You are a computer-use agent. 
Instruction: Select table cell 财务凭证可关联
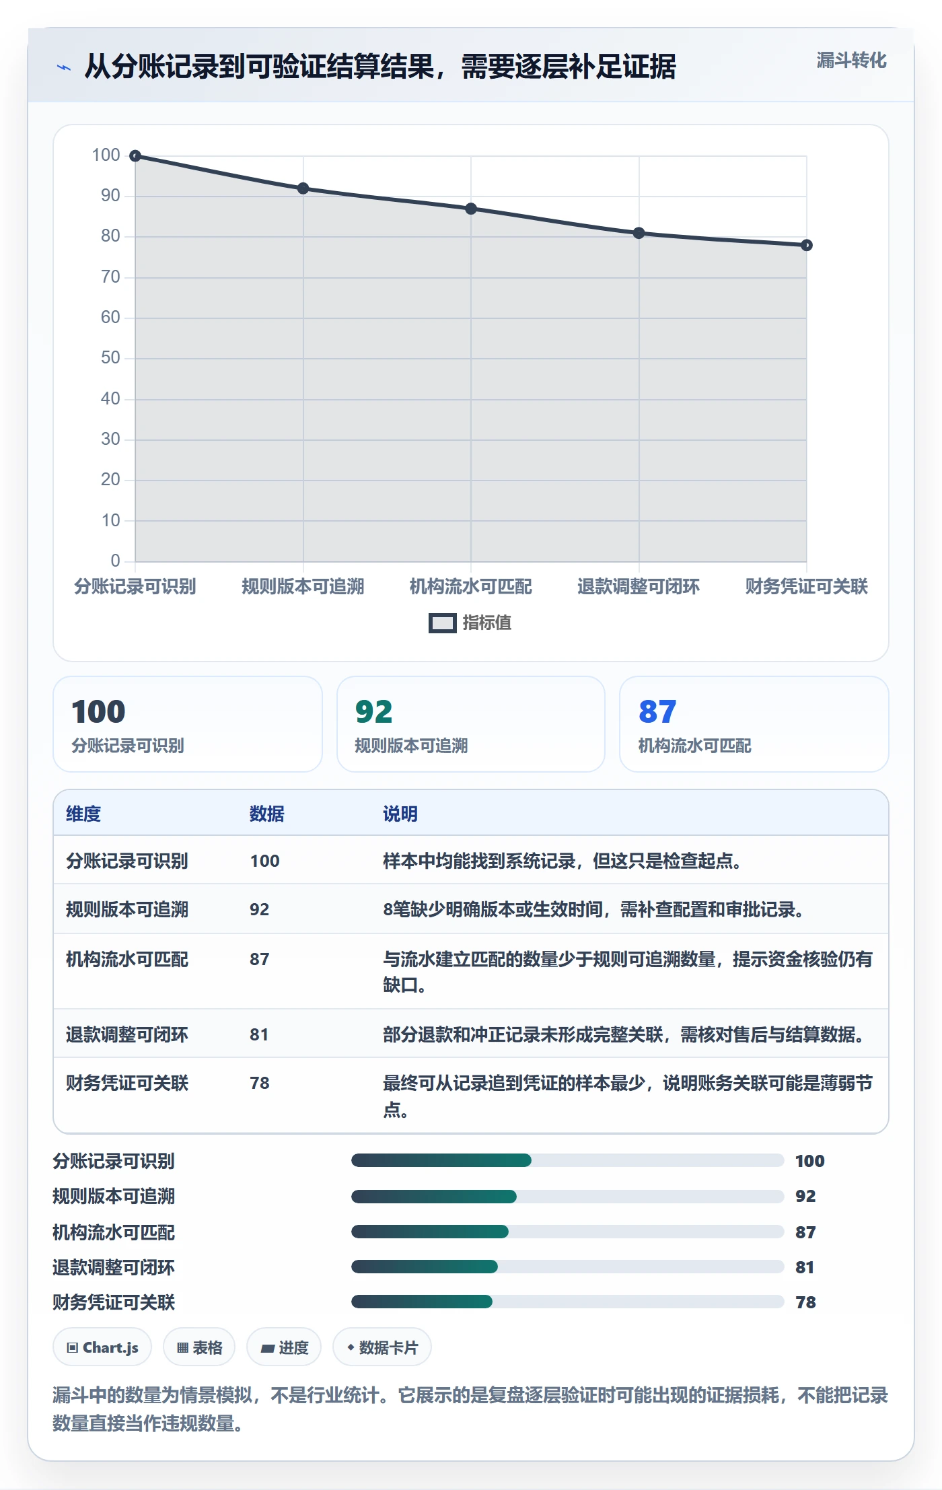click(x=127, y=1084)
